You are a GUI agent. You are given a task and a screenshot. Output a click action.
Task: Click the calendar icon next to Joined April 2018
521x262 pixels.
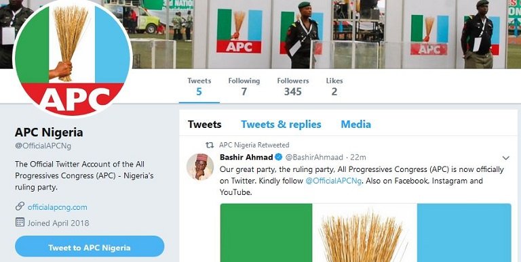tap(20, 222)
